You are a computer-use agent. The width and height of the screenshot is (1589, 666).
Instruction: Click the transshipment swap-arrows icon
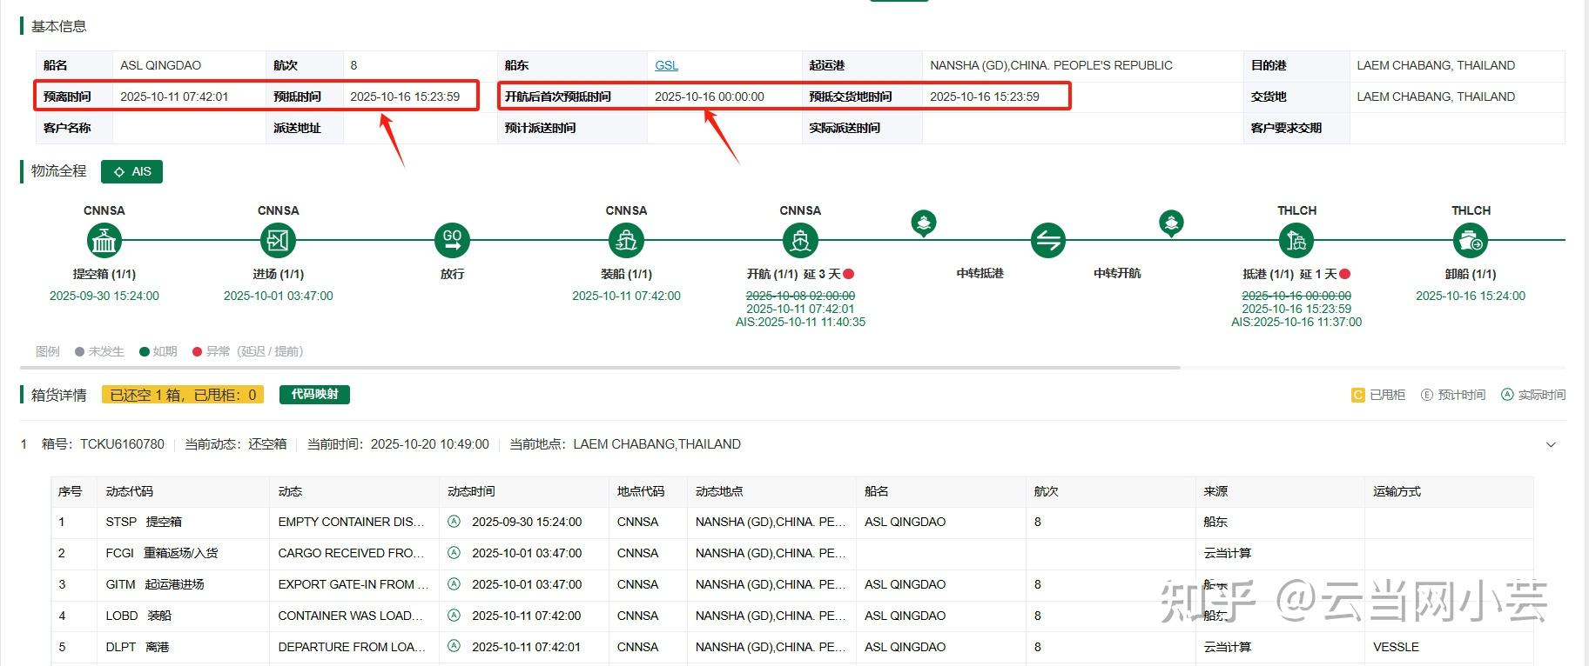point(1048,240)
